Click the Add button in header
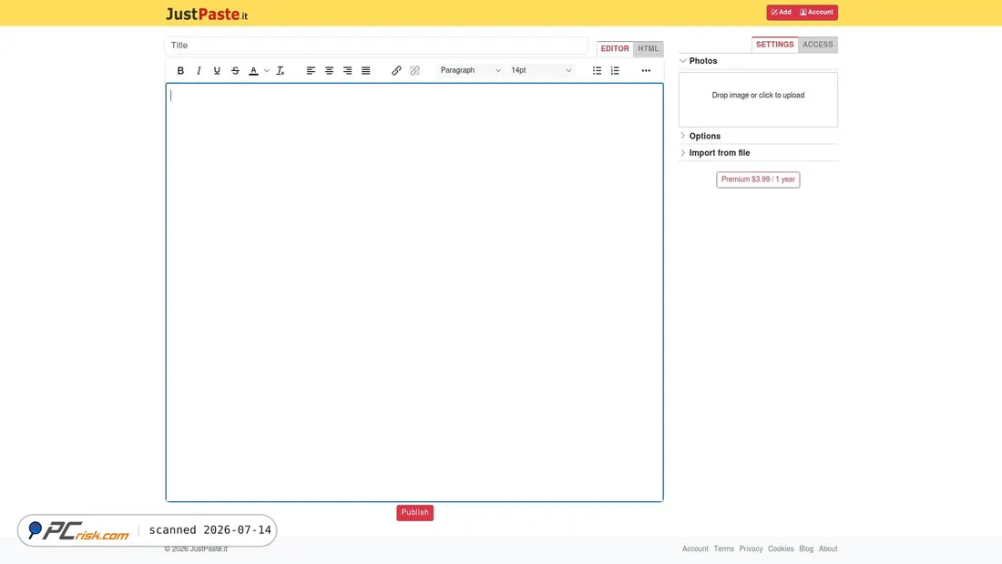1002x564 pixels. 781,12
